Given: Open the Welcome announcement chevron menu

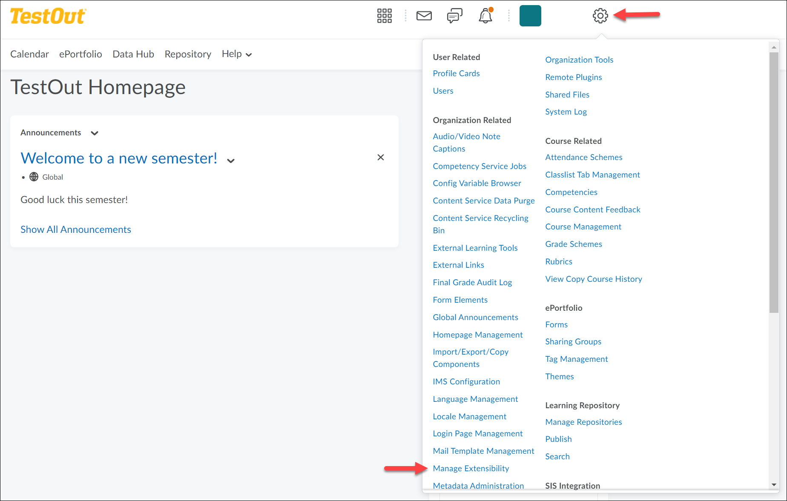Looking at the screenshot, I should point(230,161).
